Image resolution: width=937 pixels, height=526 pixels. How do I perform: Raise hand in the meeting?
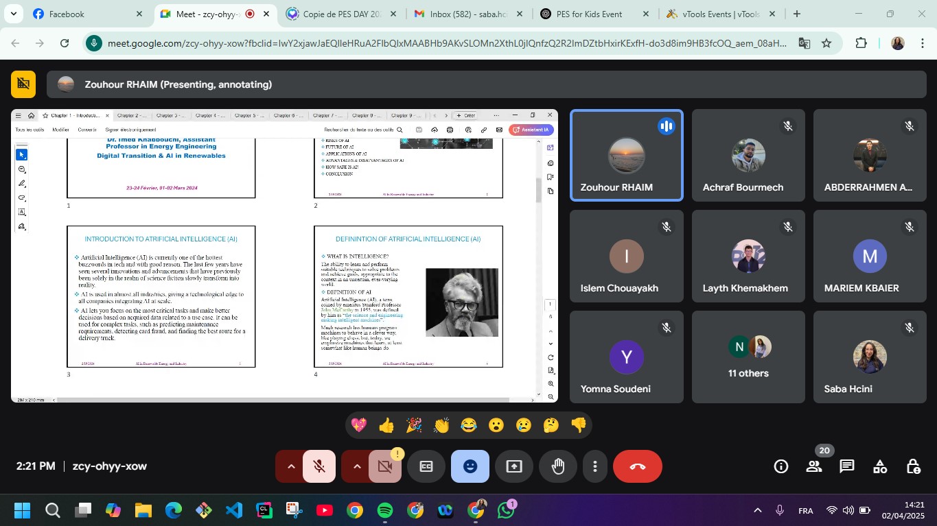click(558, 466)
